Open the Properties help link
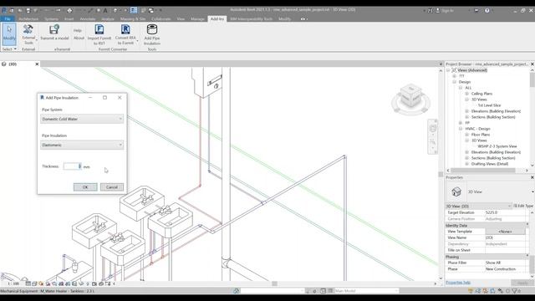This screenshot has height=301, width=535. (x=458, y=283)
